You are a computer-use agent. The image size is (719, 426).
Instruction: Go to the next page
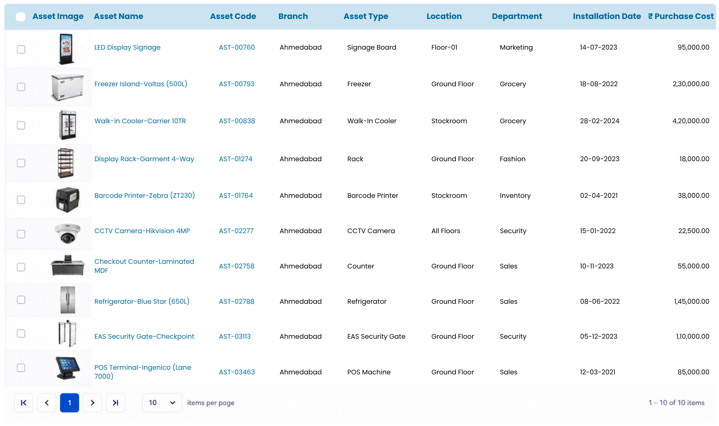92,403
